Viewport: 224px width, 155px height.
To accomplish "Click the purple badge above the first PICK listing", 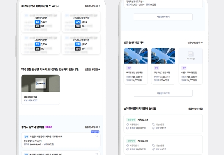I will (95, 132).
